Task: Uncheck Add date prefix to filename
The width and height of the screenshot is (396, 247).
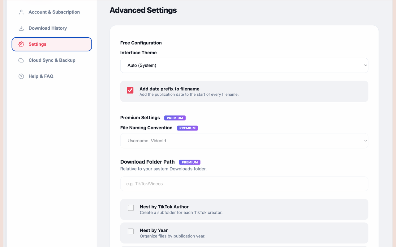Action: click(130, 90)
